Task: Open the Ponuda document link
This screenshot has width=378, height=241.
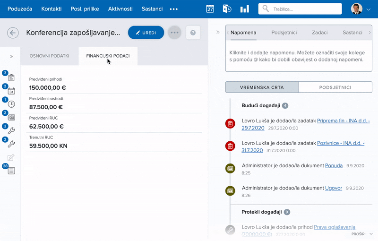Action: (x=334, y=165)
